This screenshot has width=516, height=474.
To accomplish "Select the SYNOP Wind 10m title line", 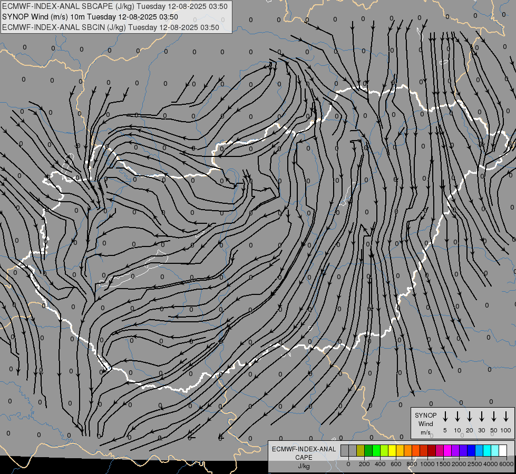I will 90,17.
